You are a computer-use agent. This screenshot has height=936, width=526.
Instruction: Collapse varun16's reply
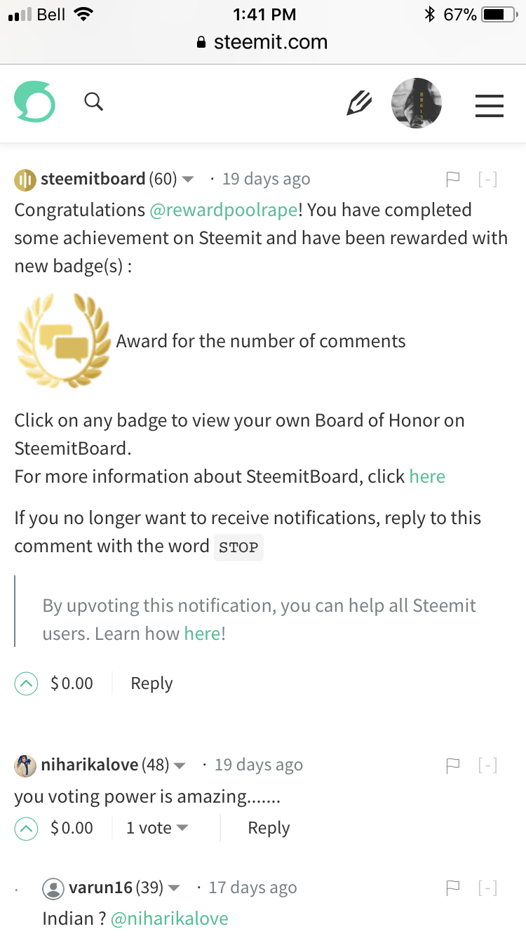click(487, 888)
